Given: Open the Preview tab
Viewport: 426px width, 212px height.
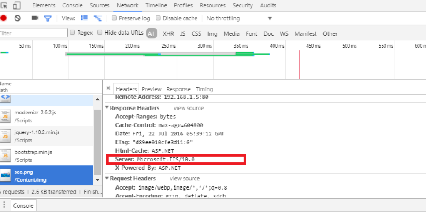Looking at the screenshot, I should 152,89.
